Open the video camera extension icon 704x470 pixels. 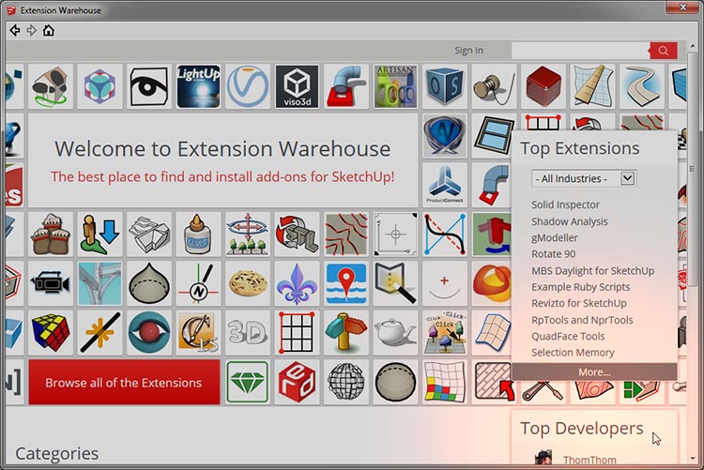pyautogui.click(x=51, y=283)
